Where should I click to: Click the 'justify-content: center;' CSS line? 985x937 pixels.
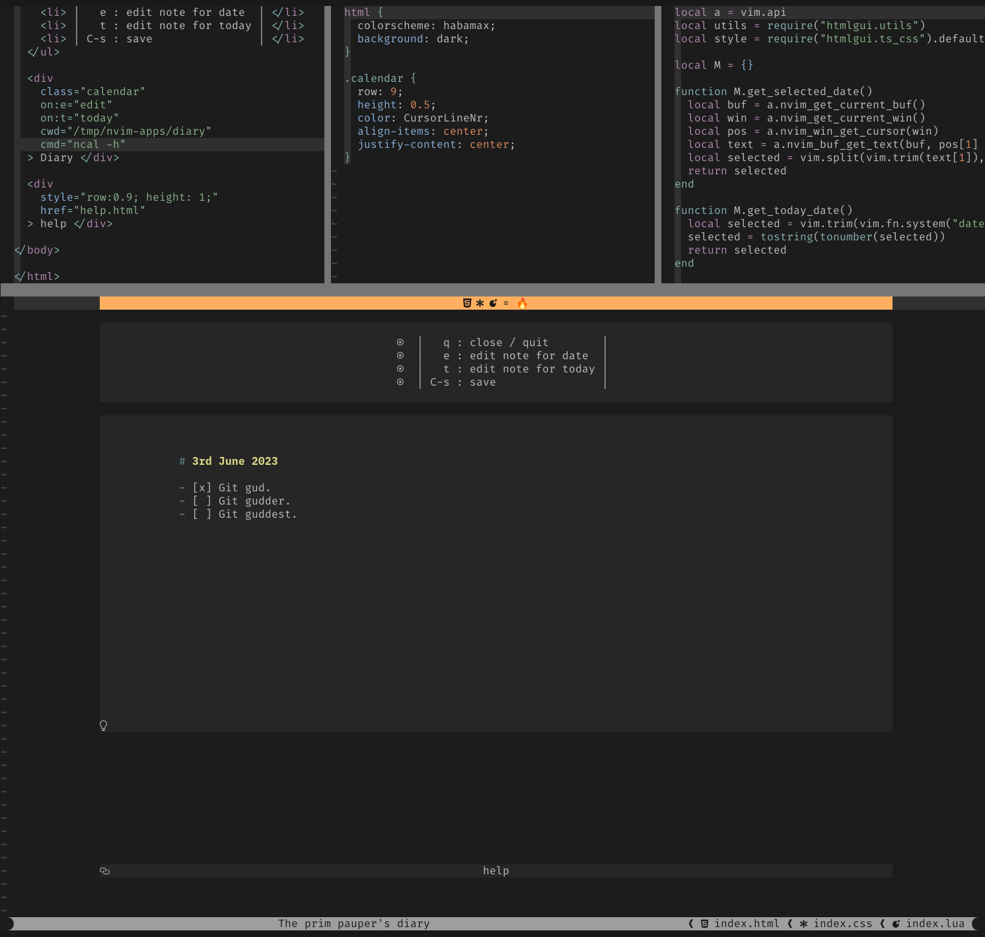(437, 145)
